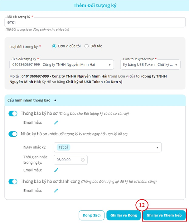Select the Đơn vị của tôi radio button
This screenshot has width=189, height=224.
coord(54,46)
